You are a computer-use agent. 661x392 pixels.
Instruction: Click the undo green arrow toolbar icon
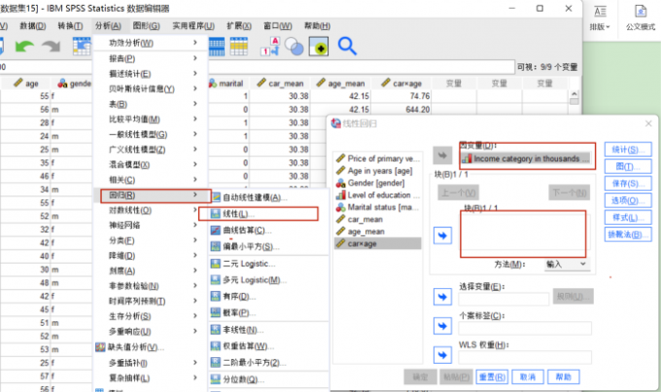[x=24, y=46]
